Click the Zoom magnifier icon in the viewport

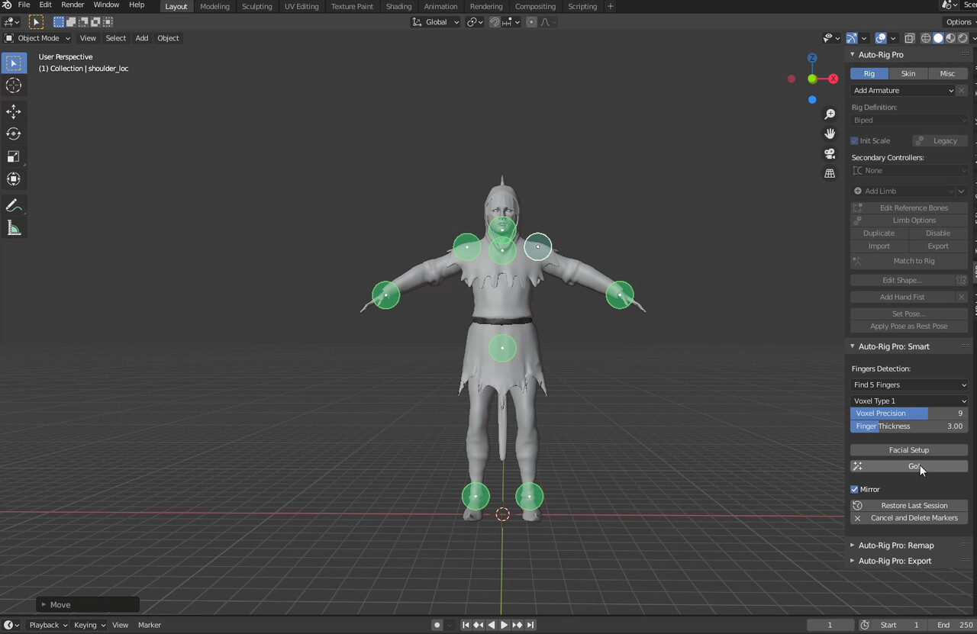click(x=830, y=114)
